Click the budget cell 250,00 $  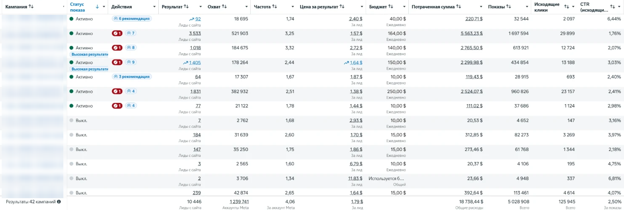(x=397, y=91)
